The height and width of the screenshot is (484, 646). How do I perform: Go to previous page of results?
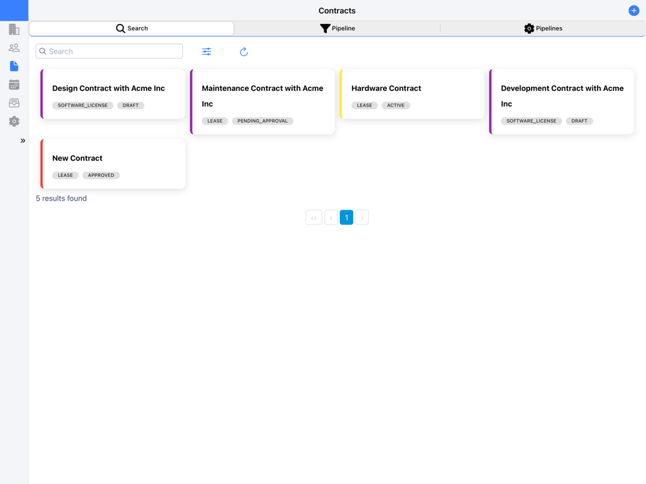[x=331, y=217]
